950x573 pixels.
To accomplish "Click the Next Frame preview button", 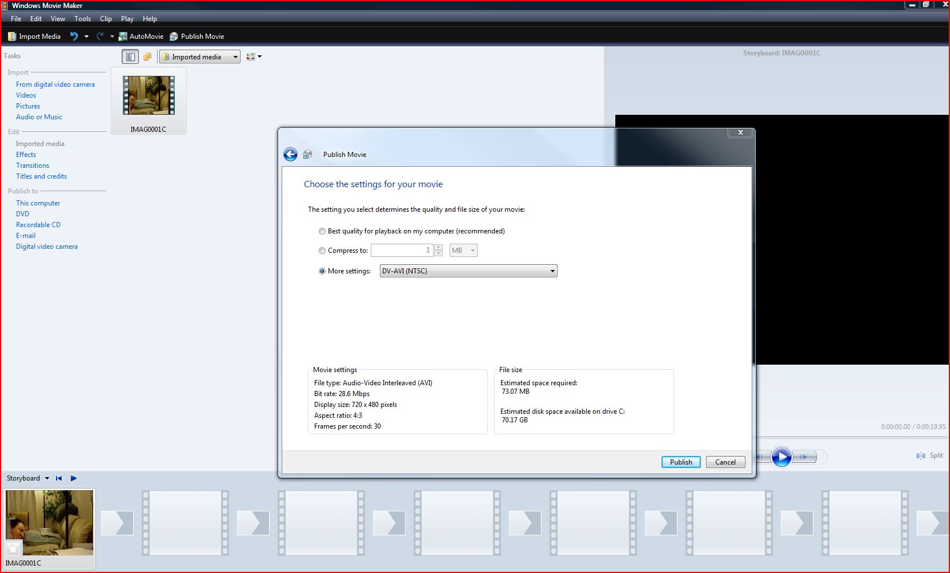I will click(804, 457).
